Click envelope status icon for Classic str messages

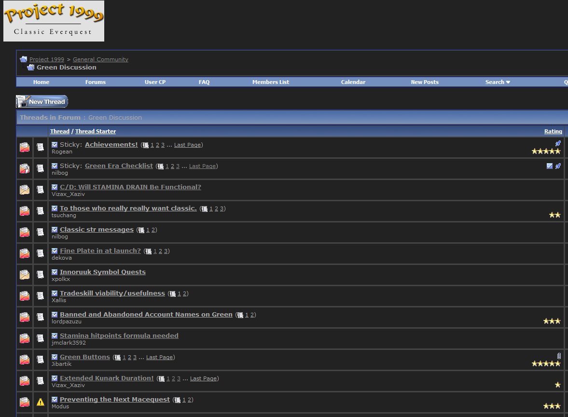click(25, 232)
